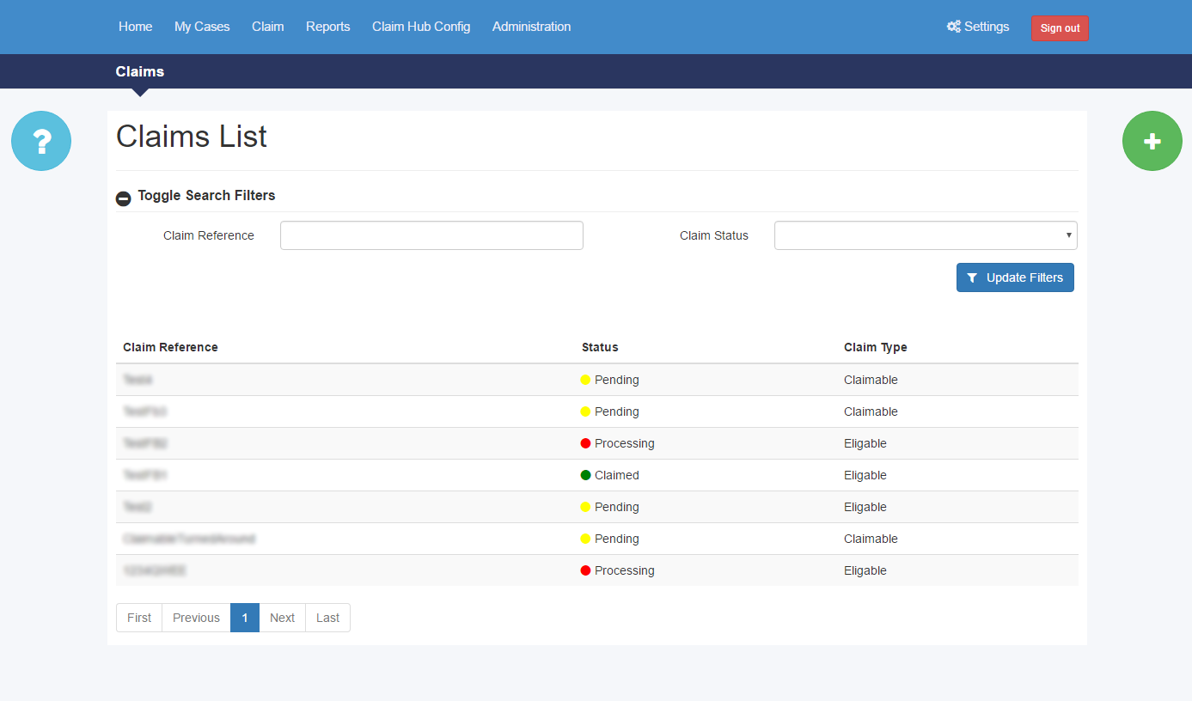Open the blue help question mark button

tap(41, 141)
